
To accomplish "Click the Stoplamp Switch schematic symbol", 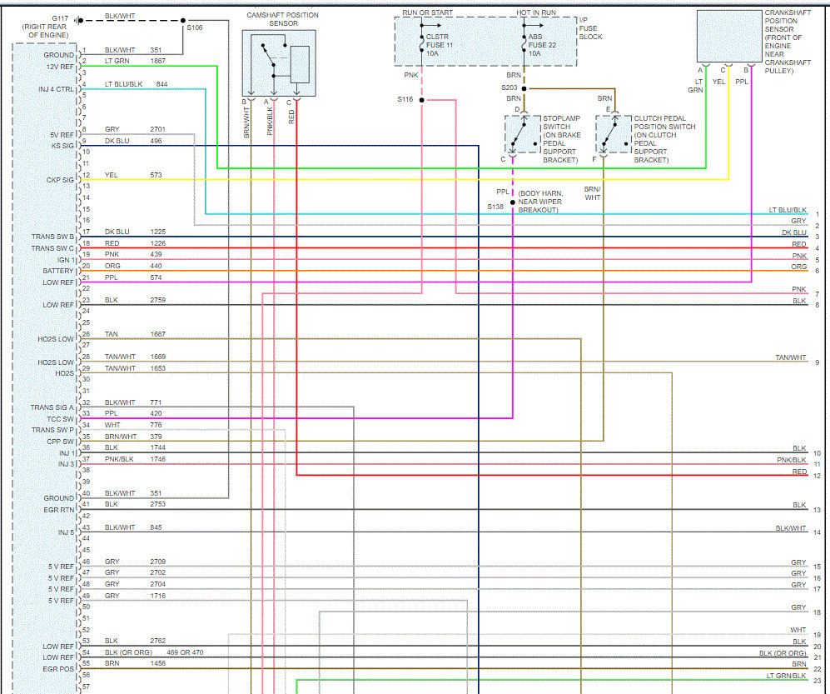I will coord(523,134).
